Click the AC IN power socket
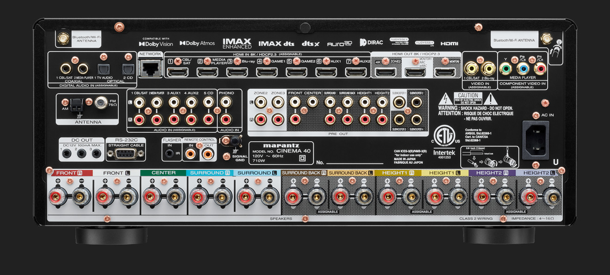 tap(536, 133)
